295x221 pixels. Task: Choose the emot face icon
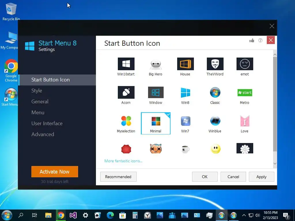click(x=245, y=64)
